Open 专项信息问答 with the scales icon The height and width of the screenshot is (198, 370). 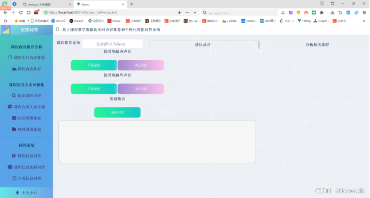coord(26,178)
